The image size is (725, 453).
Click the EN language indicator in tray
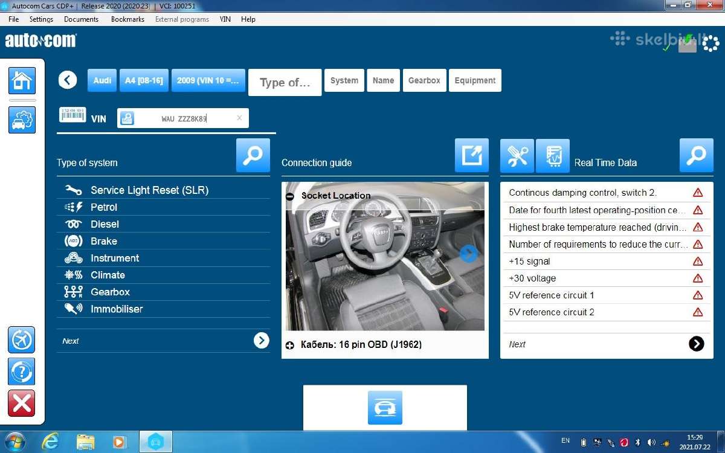pyautogui.click(x=565, y=441)
